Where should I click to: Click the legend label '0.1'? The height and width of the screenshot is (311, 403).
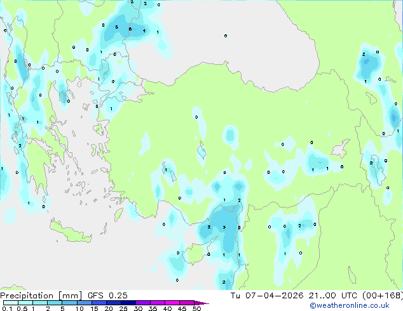click(x=7, y=308)
